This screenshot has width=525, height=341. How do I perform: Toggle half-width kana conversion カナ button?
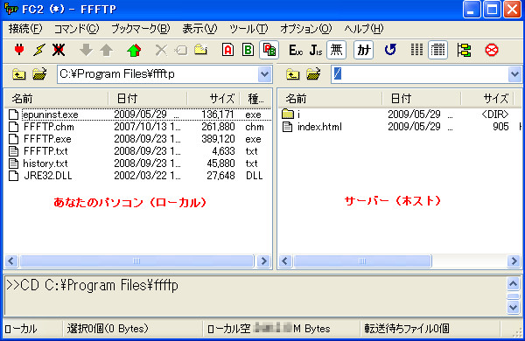tap(364, 50)
